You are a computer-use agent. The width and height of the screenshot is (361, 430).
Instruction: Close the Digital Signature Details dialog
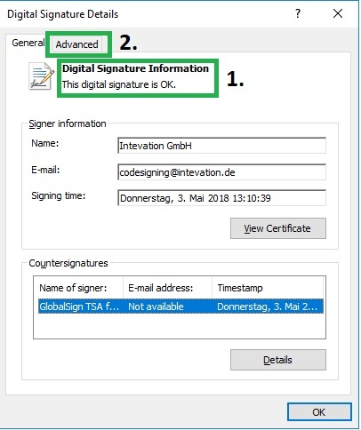[x=338, y=13]
